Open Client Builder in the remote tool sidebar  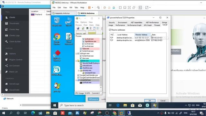tap(15, 42)
